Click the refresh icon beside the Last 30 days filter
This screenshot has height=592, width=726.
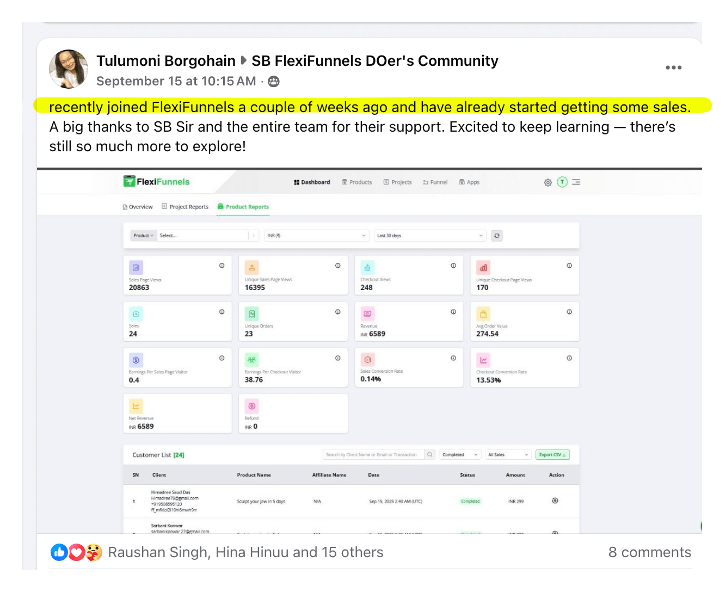[496, 236]
